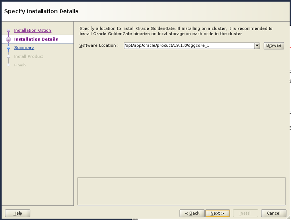Click the Finish step bullet icon
This screenshot has height=220, width=291.
coord(8,65)
